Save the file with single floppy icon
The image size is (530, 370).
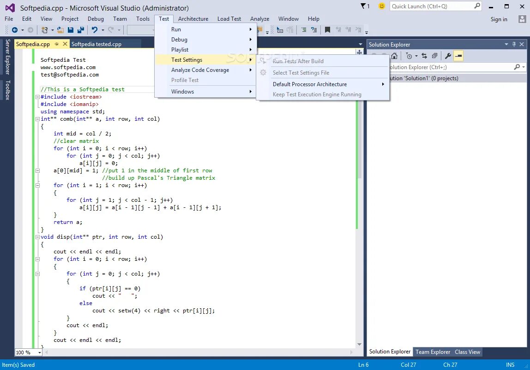point(71,30)
